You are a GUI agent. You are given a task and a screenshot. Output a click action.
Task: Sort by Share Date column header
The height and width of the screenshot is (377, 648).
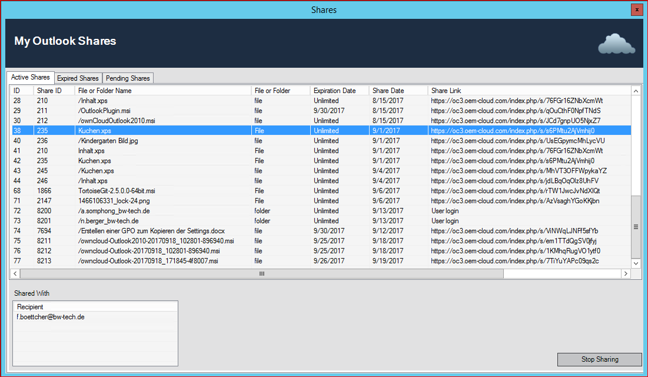click(398, 91)
